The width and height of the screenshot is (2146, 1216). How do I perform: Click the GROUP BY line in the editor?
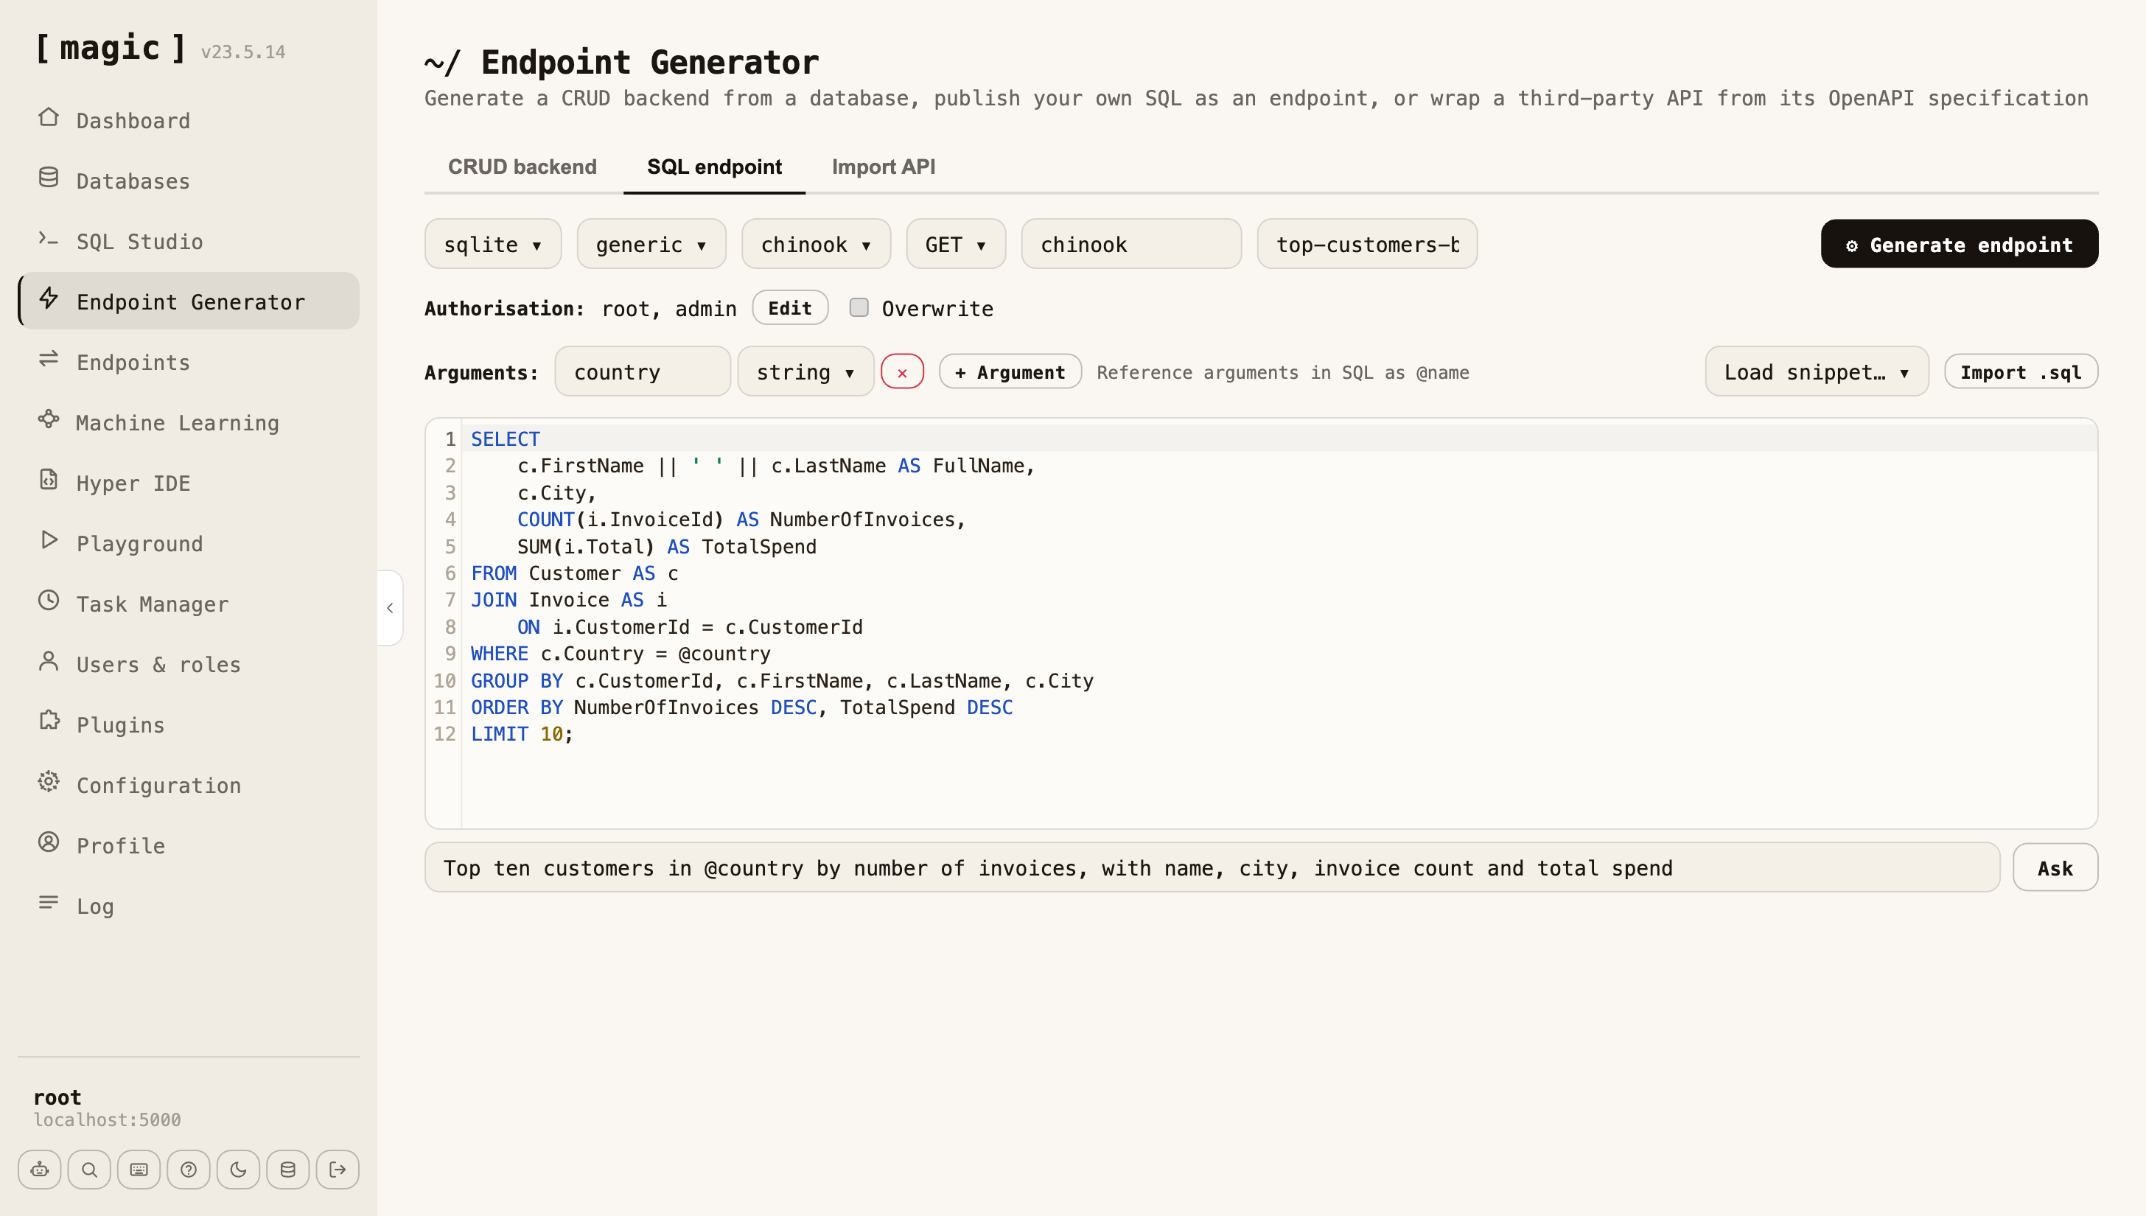(1279, 681)
